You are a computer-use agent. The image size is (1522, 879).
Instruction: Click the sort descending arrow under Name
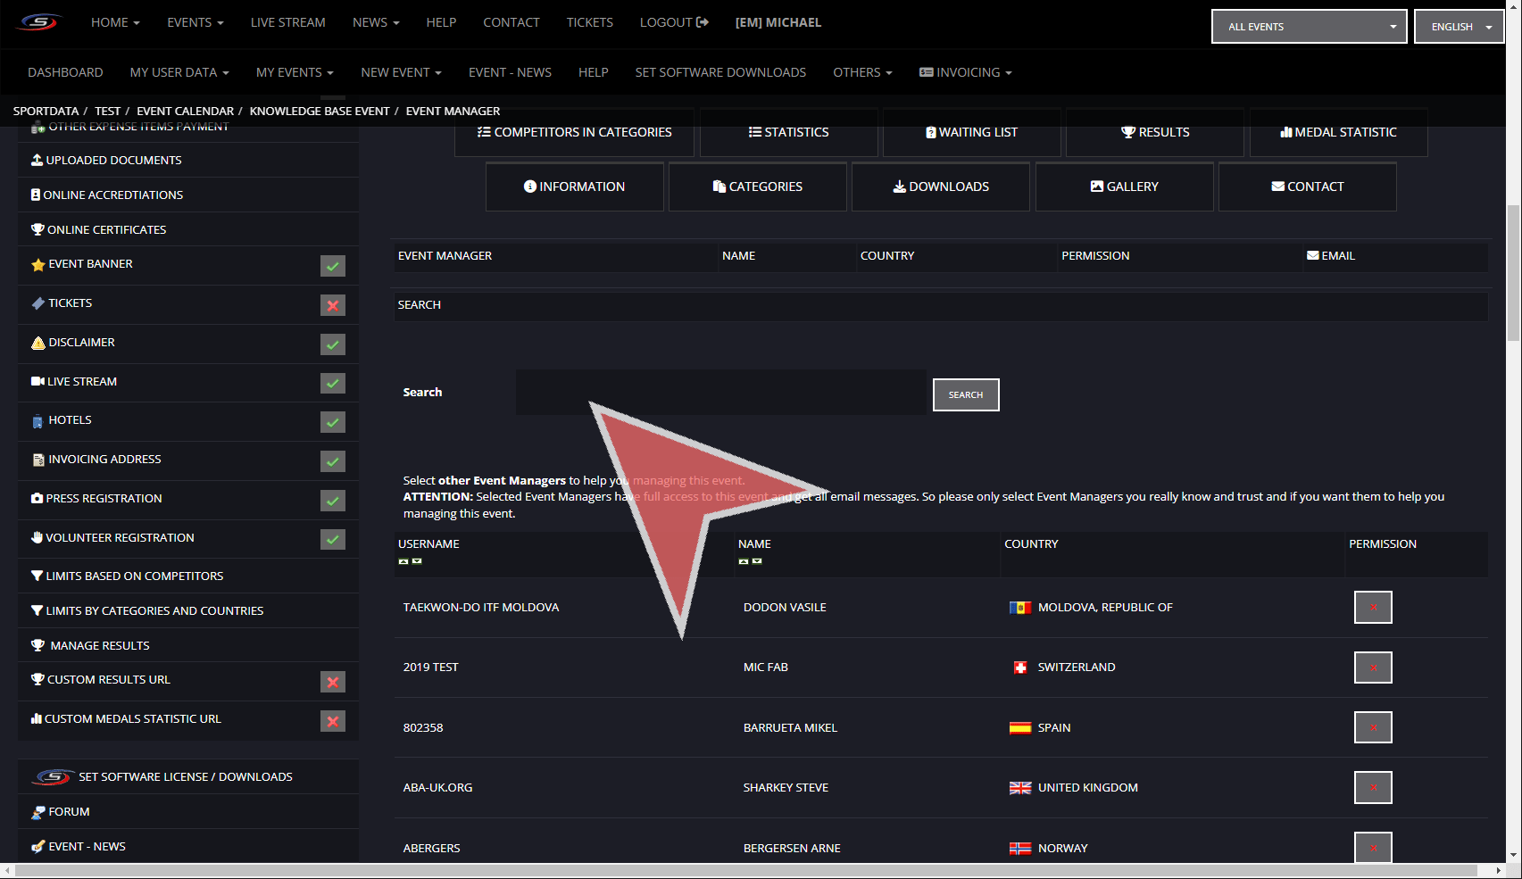(x=757, y=561)
